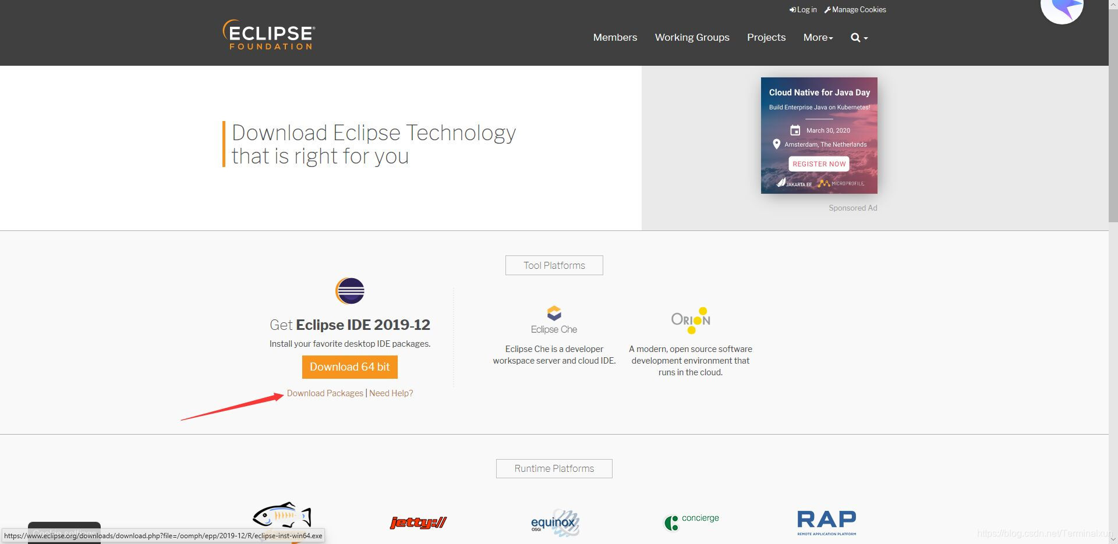Click the location pin icon in ad
Screen dimensions: 1118x544
click(776, 144)
